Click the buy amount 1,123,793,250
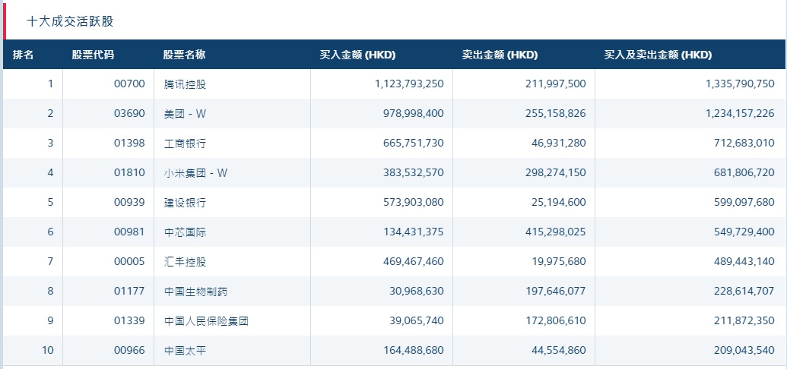The height and width of the screenshot is (369, 787). point(409,84)
